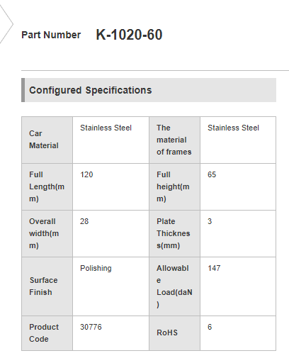The image size is (289, 363).
Task: Click the Configured Specifications section header
Action: (x=149, y=90)
